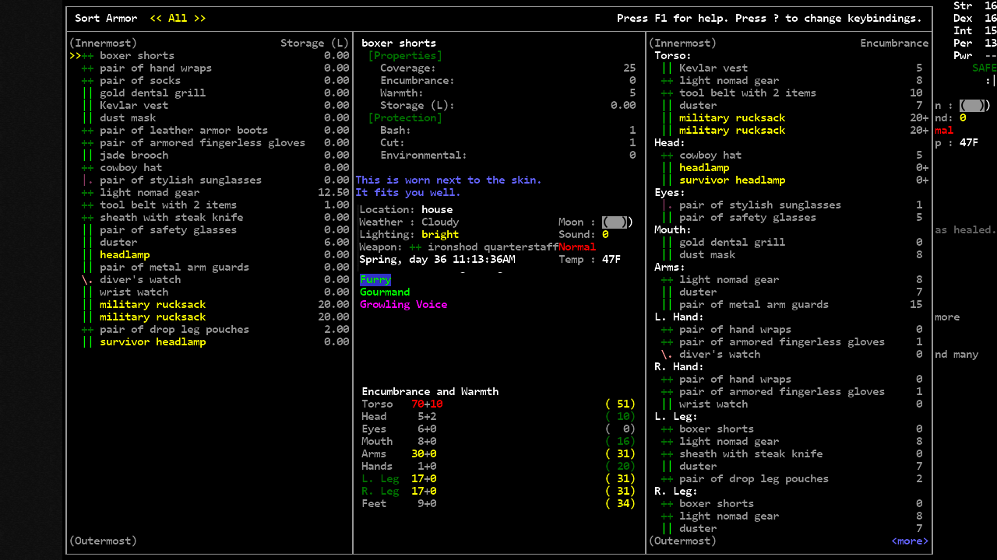Click the Torso row under Encumbrance and Warmth
The height and width of the screenshot is (560, 997).
click(498, 404)
